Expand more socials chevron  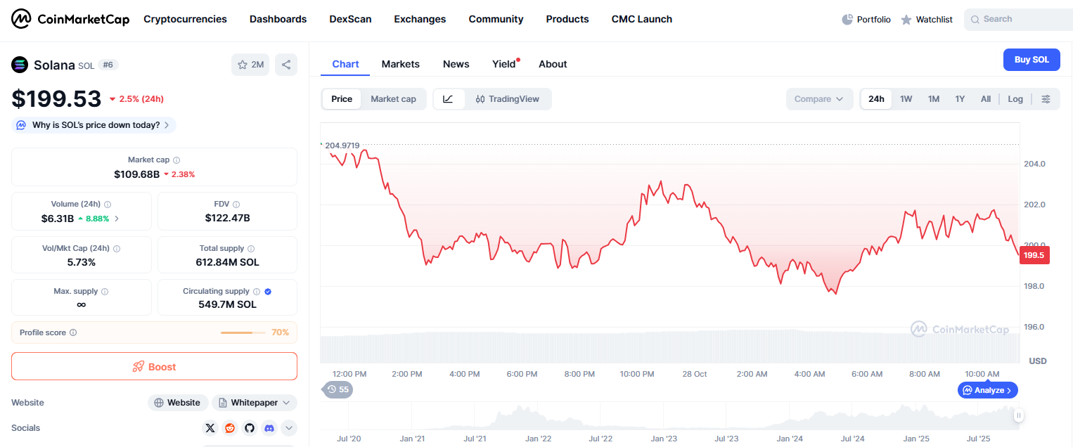pos(288,428)
